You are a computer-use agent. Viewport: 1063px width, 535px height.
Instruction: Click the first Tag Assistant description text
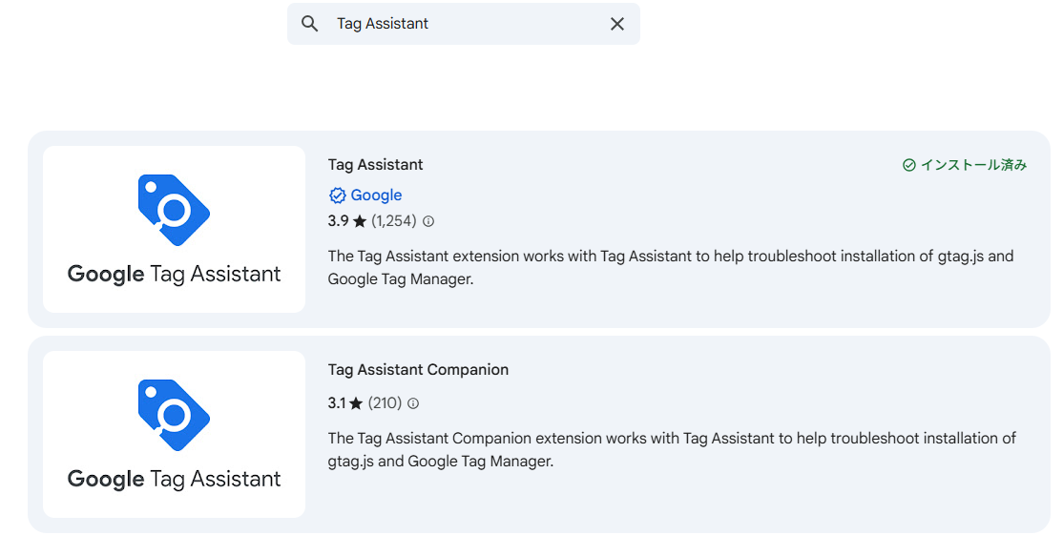671,267
